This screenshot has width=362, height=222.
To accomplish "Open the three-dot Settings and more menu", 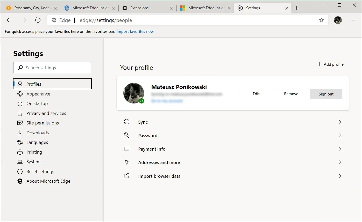I will point(352,20).
